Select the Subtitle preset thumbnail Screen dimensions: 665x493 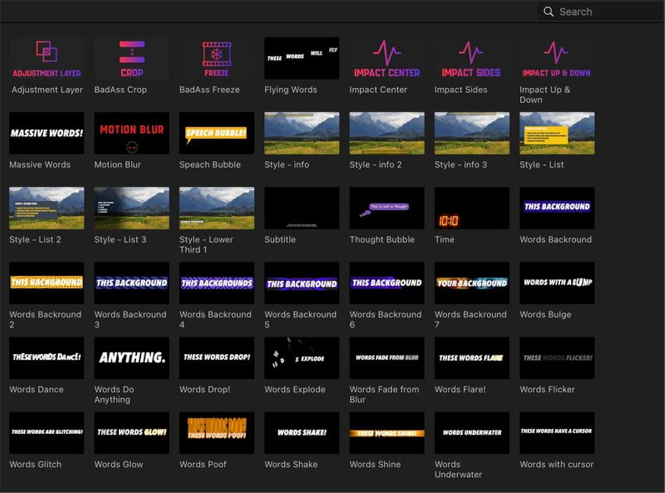pyautogui.click(x=301, y=208)
